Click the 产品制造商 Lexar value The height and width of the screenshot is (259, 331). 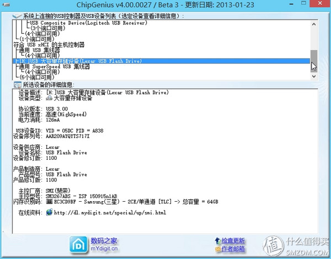(x=52, y=169)
